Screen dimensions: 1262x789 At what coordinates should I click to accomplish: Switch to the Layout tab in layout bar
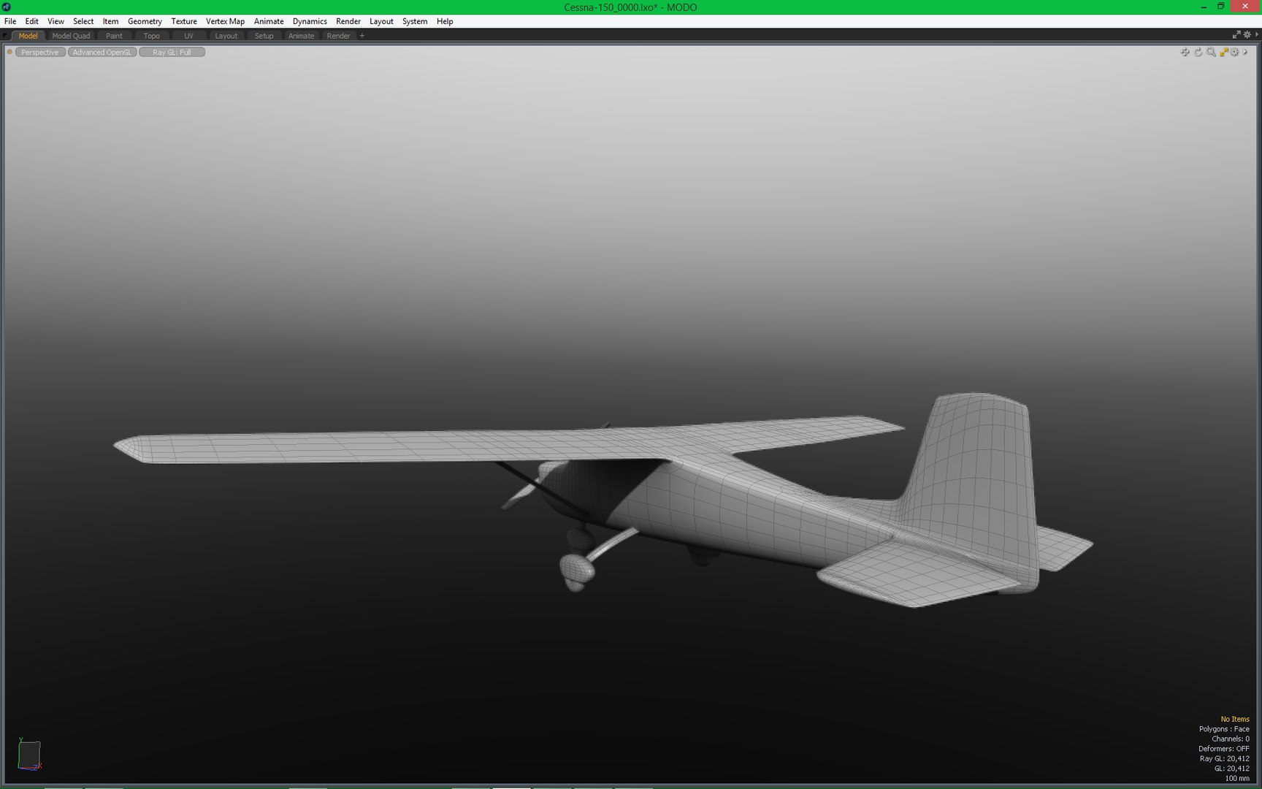(226, 36)
